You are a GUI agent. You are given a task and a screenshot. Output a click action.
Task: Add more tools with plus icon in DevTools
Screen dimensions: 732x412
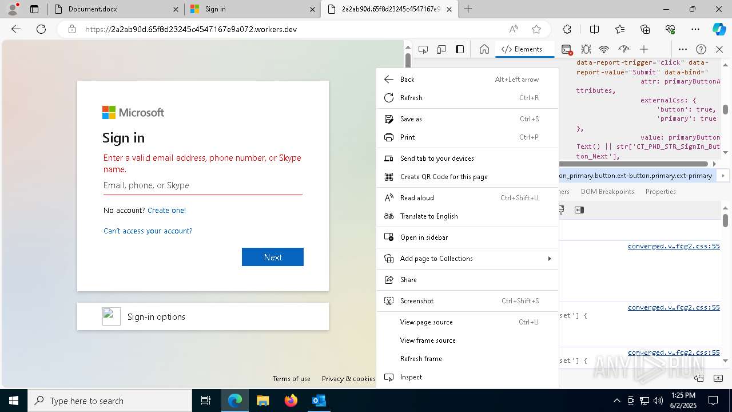click(644, 49)
